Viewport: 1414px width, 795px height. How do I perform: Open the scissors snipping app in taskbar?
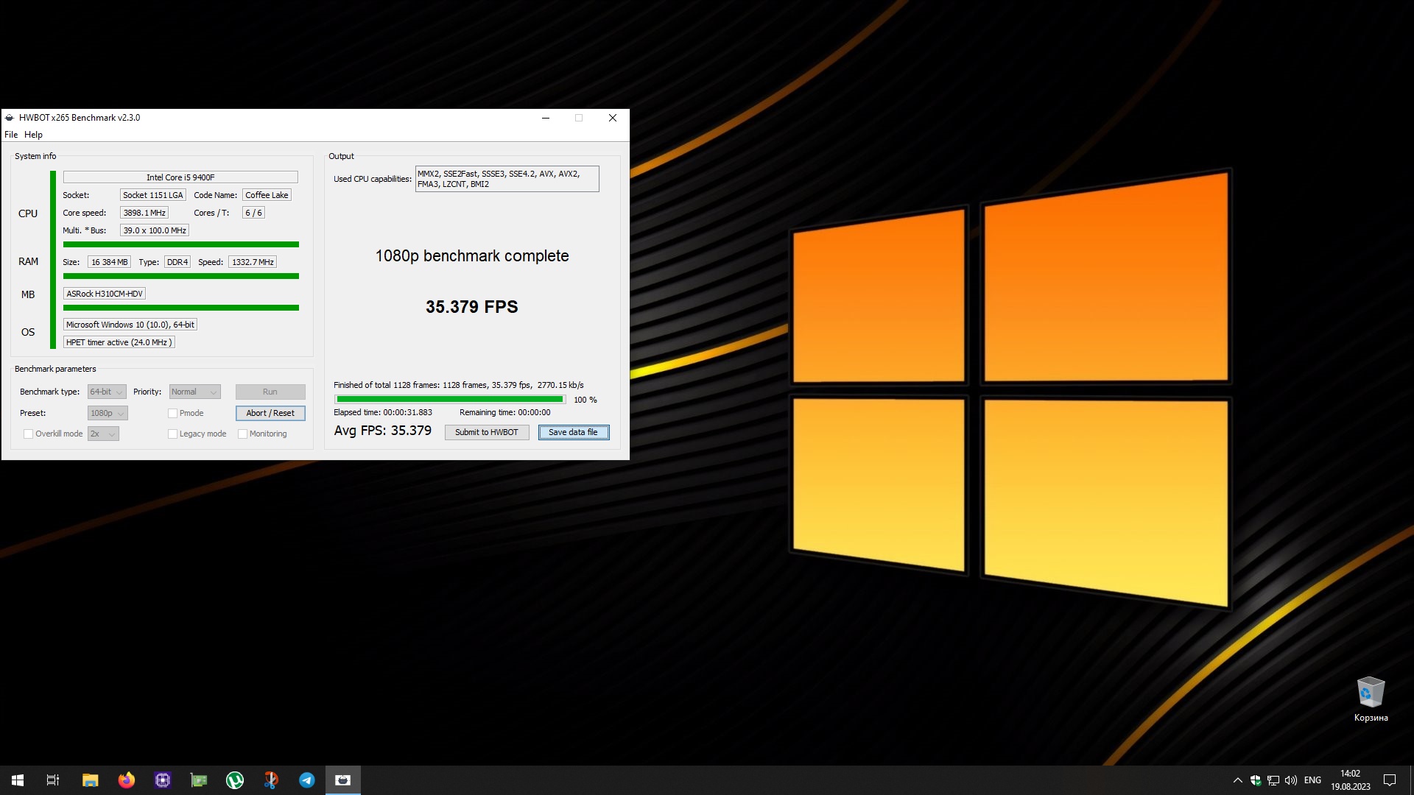click(x=271, y=780)
